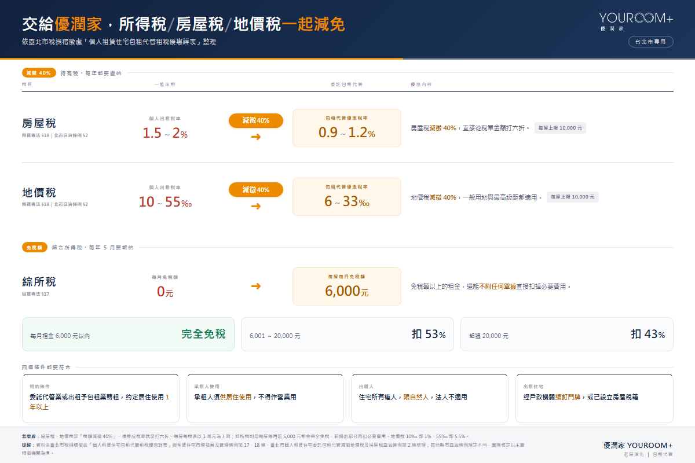Click the 稅目 column header
Viewport: 695px width, 463px height.
27,84
